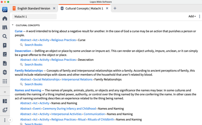The height and width of the screenshot is (125, 202).
Task: Open the Logos search/go box icon
Action: [x=5, y=9]
